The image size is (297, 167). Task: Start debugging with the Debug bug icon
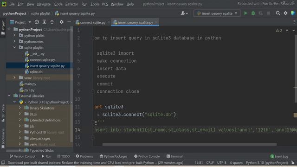point(253,13)
